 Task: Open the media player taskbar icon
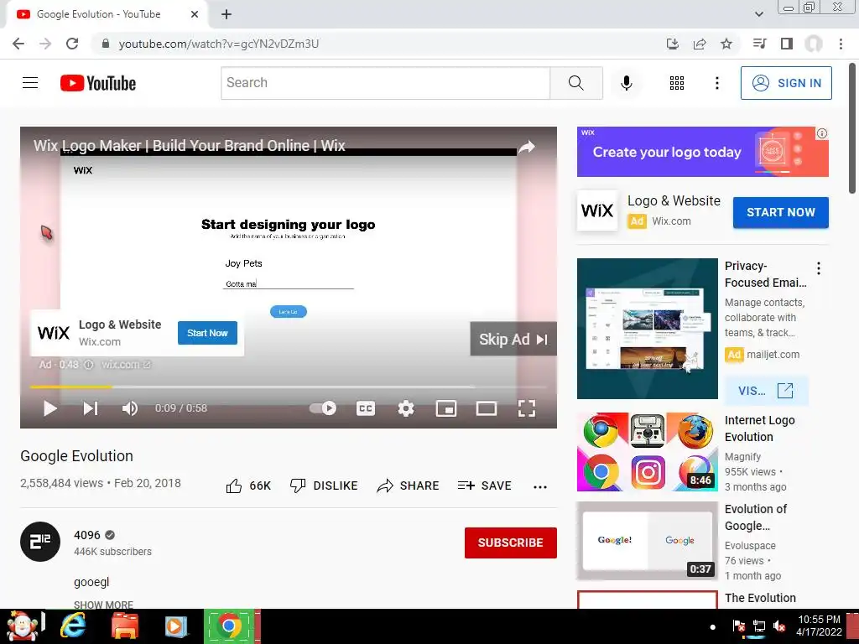tap(176, 626)
